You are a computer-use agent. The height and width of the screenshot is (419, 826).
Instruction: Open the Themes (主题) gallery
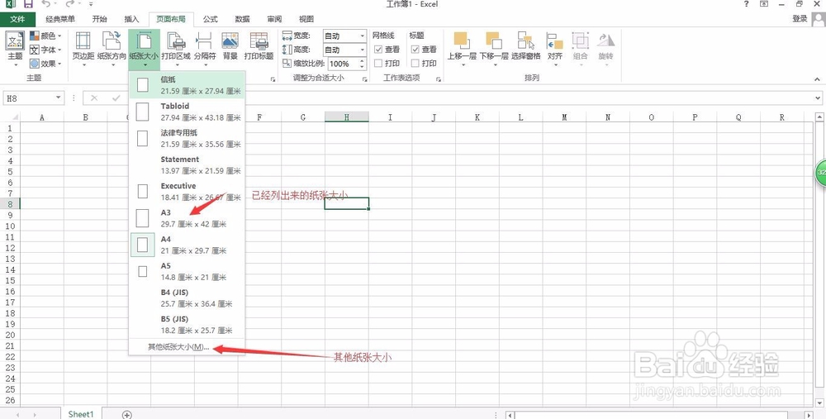point(15,49)
